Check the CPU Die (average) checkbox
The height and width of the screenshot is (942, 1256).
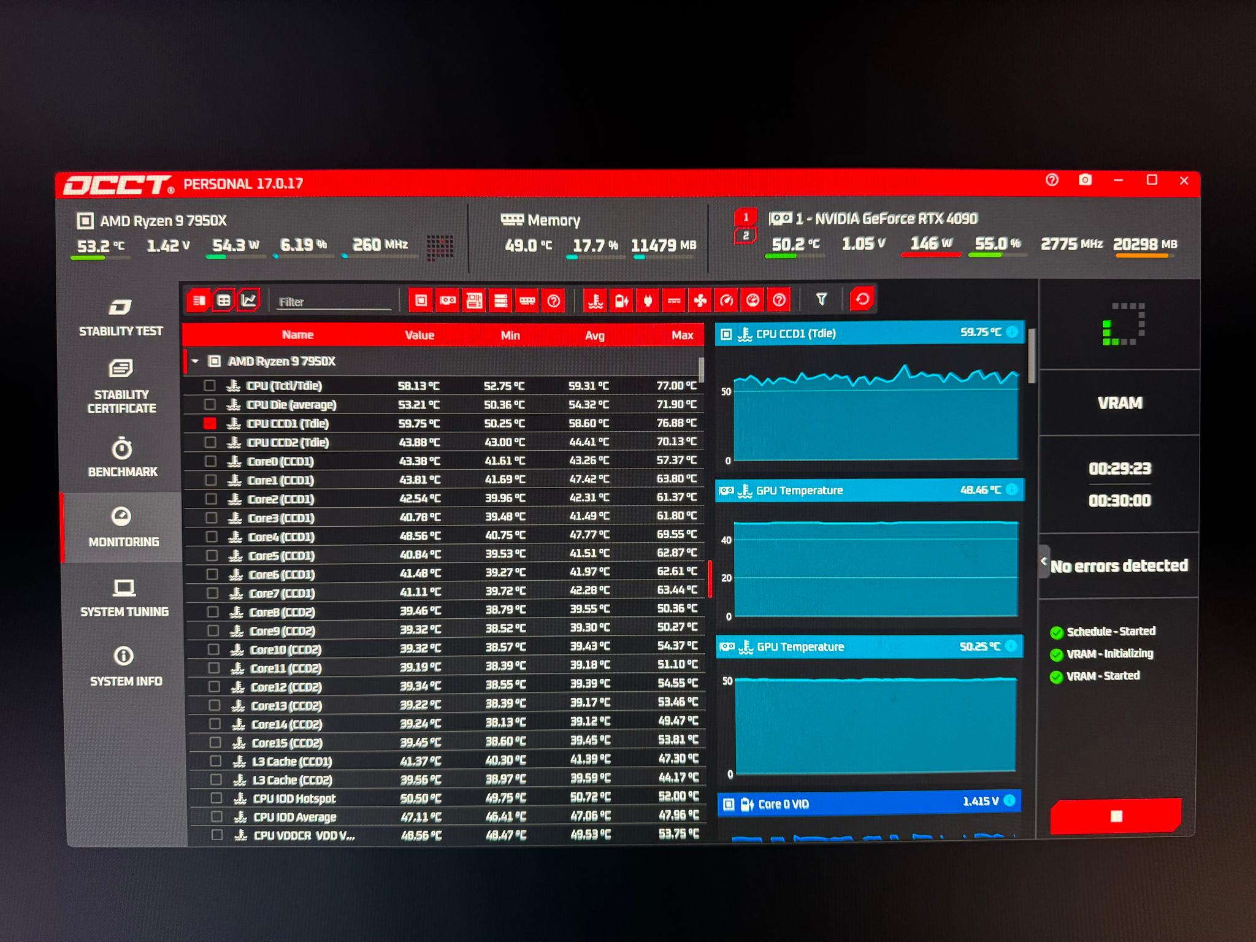pyautogui.click(x=210, y=405)
